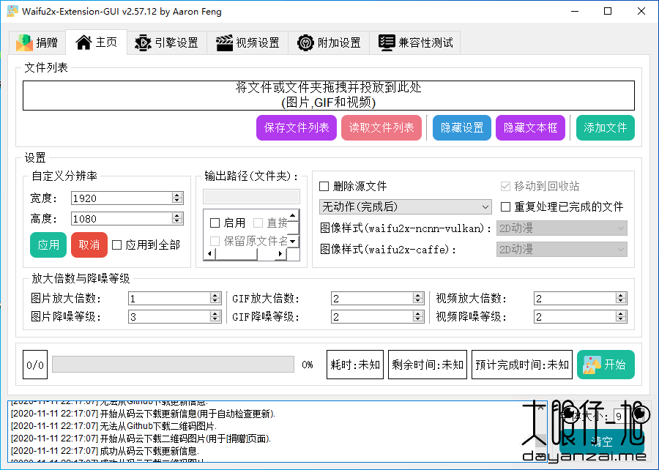
Task: Toggle 移动到回收站 checkbox
Action: (x=540, y=186)
